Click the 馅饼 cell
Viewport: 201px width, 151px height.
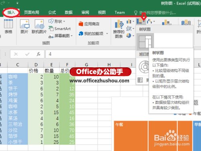click(x=18, y=136)
